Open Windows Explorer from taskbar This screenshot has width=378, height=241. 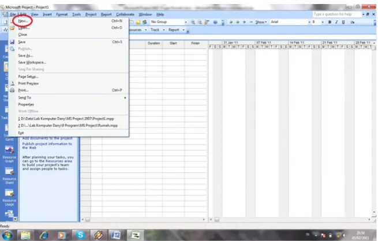click(x=25, y=235)
